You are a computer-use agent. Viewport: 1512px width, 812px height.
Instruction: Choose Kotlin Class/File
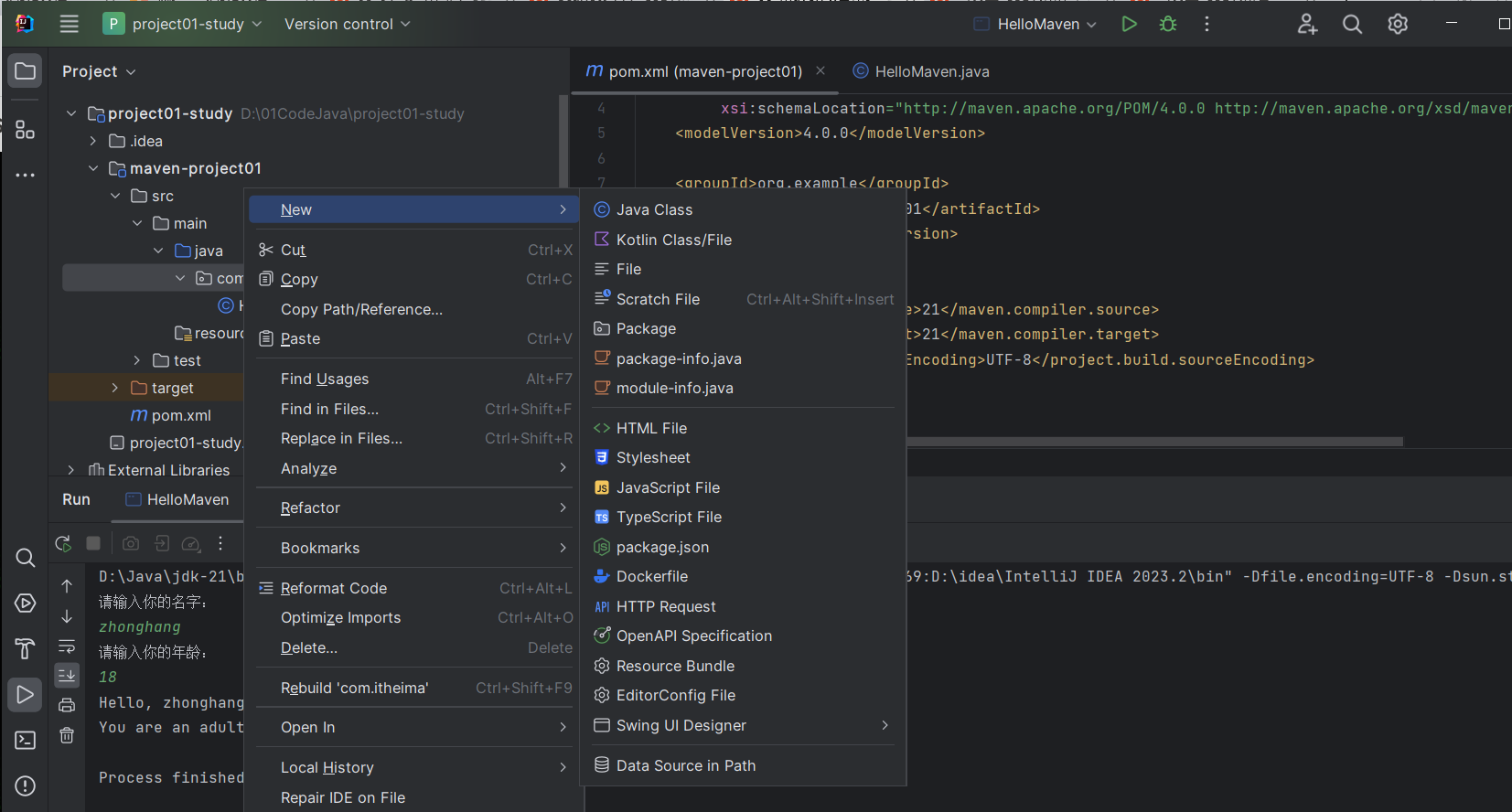tap(743, 240)
